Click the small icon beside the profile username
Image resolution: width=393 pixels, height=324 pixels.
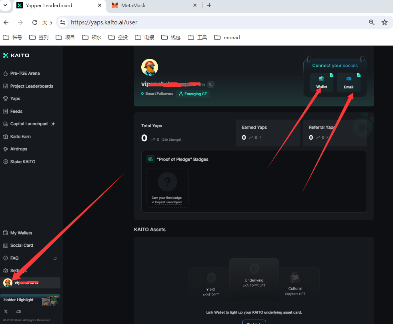211,84
